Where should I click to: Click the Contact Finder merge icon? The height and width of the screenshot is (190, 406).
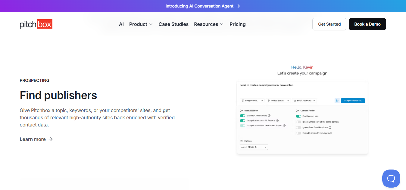pyautogui.click(x=297, y=111)
